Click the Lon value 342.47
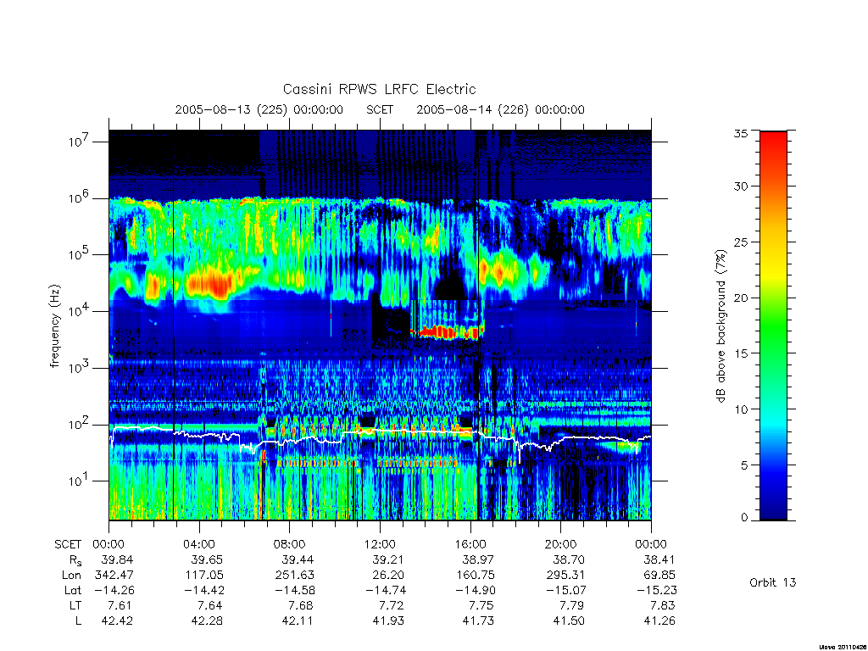This screenshot has height=651, width=868. [x=114, y=576]
